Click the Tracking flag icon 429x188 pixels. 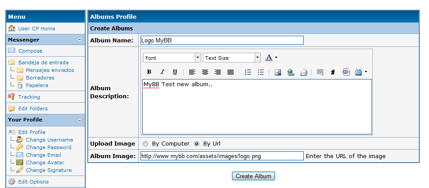tap(12, 96)
